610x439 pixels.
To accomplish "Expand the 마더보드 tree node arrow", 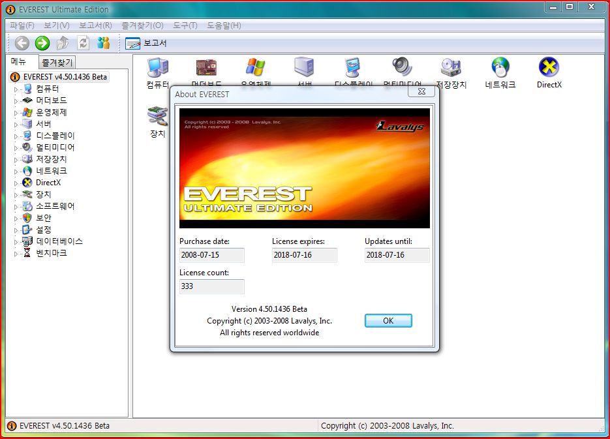I will pos(16,100).
